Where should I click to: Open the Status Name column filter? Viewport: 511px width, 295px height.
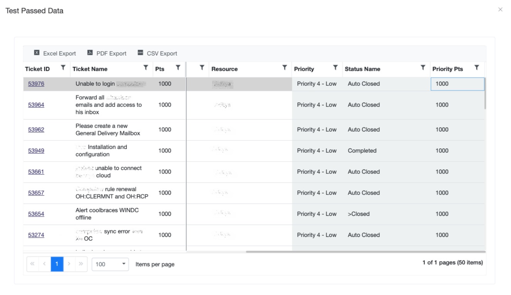coord(423,68)
